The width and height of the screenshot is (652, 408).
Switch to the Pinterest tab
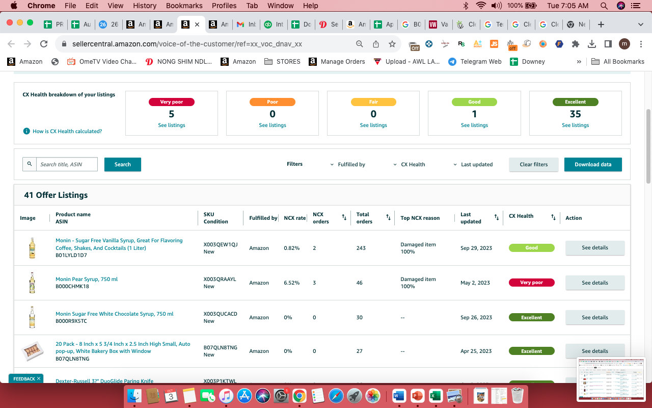pos(329,24)
